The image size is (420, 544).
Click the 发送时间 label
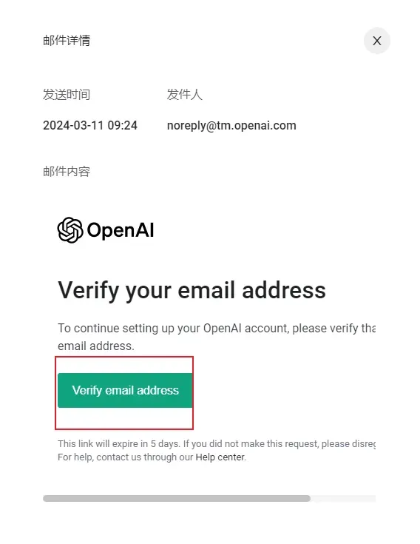pyautogui.click(x=67, y=95)
